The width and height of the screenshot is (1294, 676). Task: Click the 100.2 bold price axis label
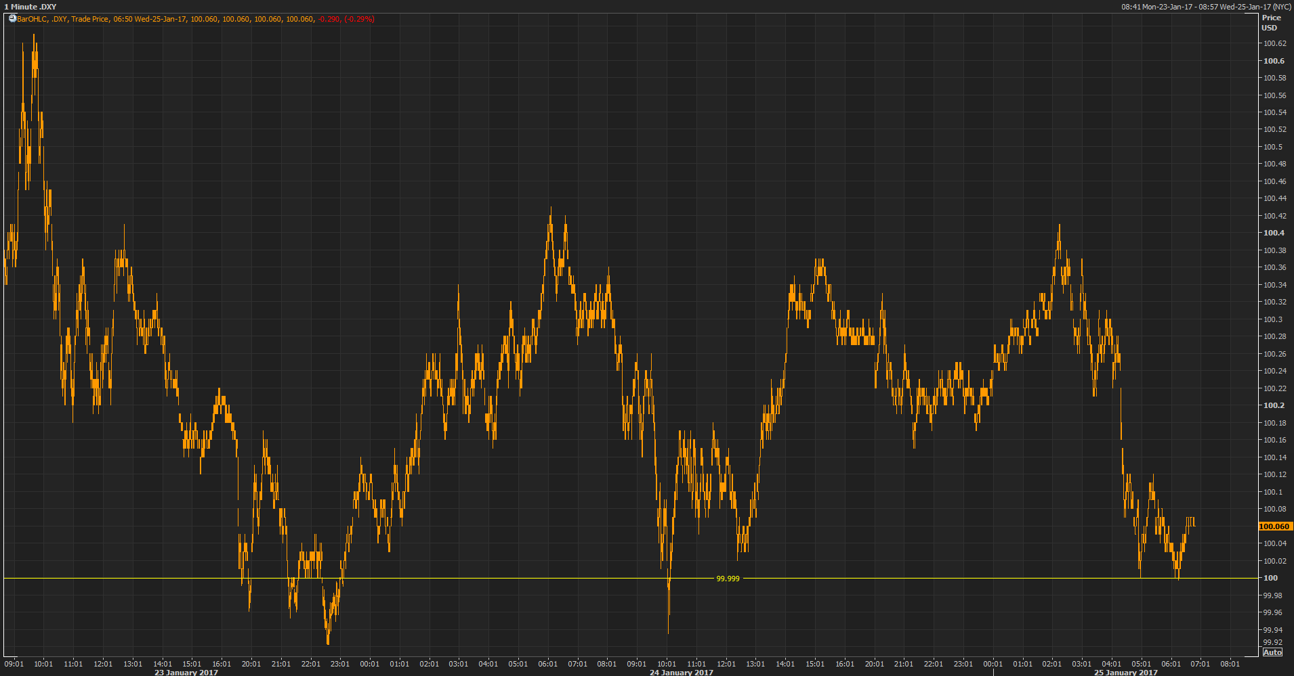tap(1274, 405)
